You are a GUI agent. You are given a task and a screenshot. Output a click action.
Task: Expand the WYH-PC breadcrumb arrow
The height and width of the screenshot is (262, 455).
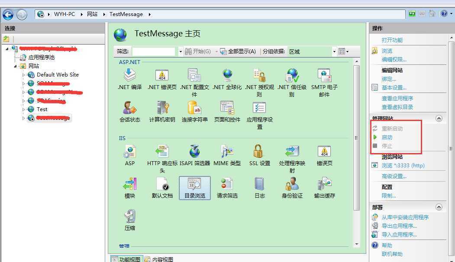pyautogui.click(x=81, y=14)
